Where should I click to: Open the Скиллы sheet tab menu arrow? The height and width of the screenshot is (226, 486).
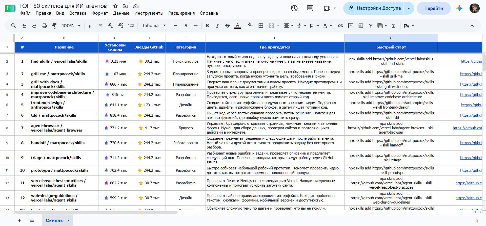[x=68, y=220]
